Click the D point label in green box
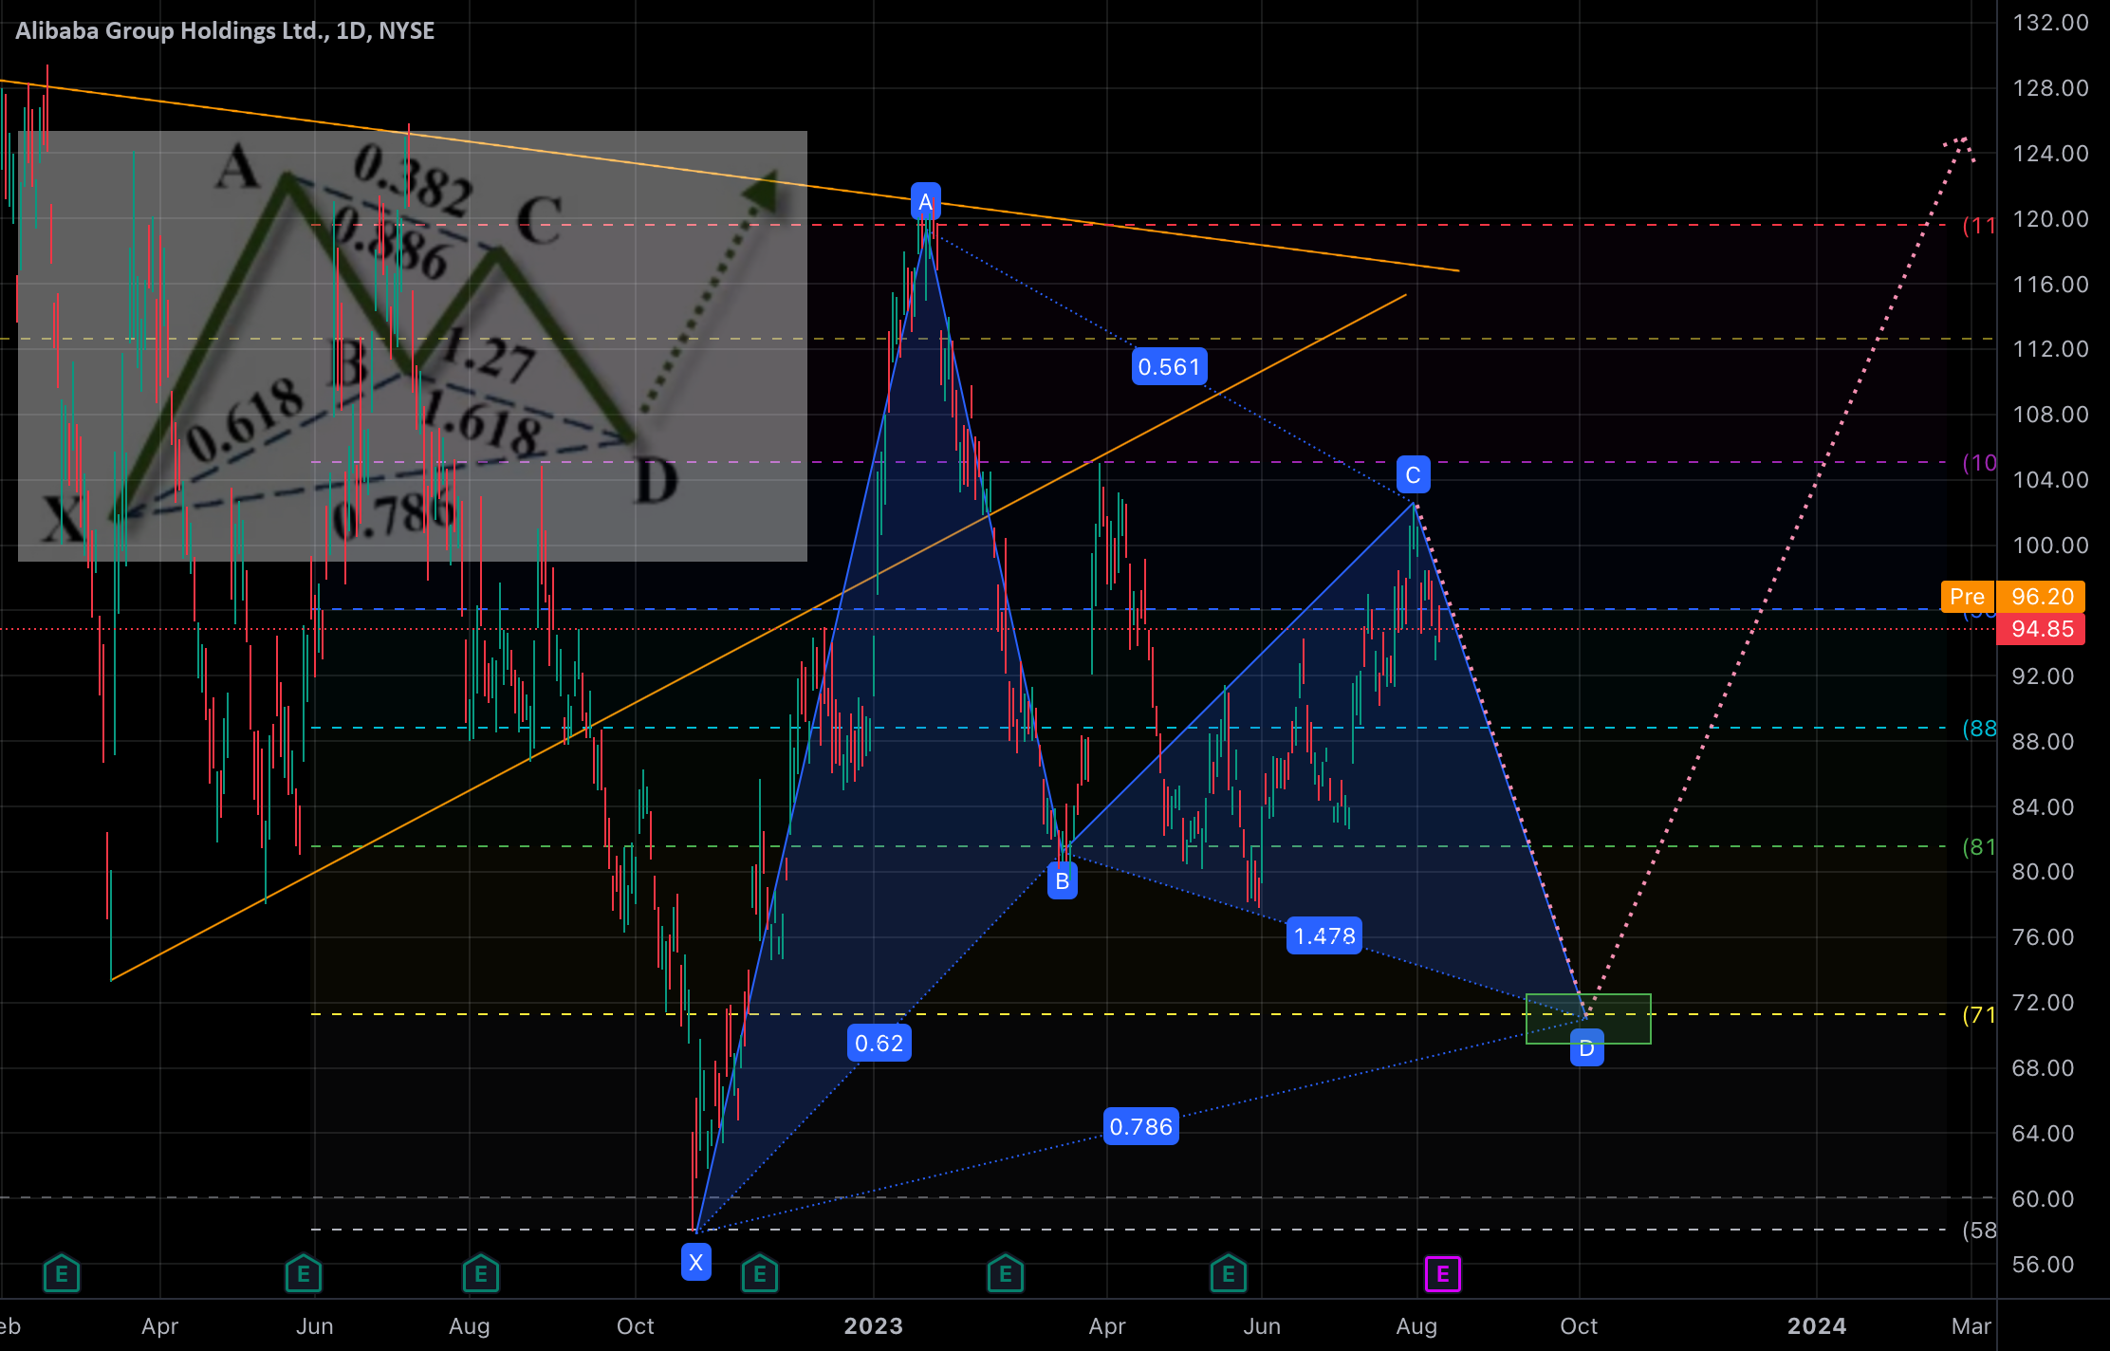 [1586, 1048]
